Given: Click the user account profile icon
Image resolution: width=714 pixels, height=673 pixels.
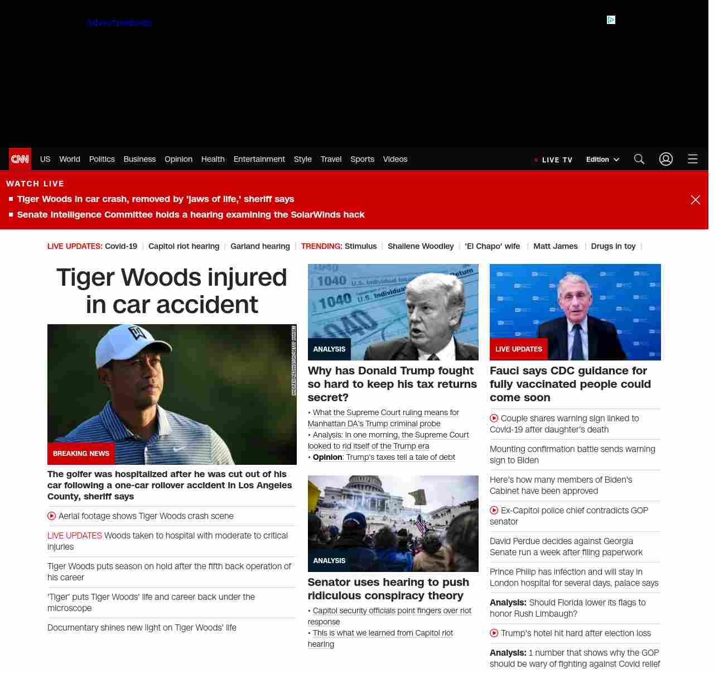Looking at the screenshot, I should coord(666,159).
